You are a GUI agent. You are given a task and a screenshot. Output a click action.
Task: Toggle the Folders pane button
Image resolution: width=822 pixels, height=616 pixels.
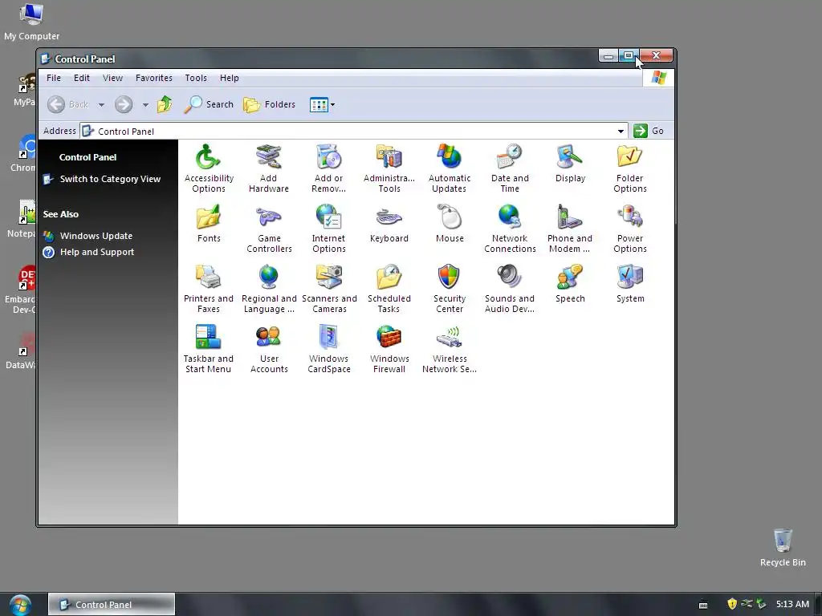[x=270, y=104]
